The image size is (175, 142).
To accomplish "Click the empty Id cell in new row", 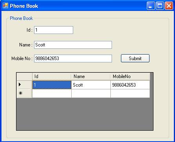I will 52,94.
